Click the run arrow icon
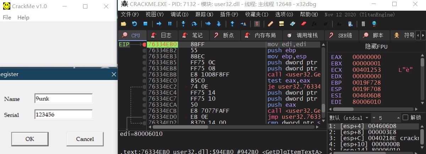The height and width of the screenshot is (154, 426). [159, 24]
